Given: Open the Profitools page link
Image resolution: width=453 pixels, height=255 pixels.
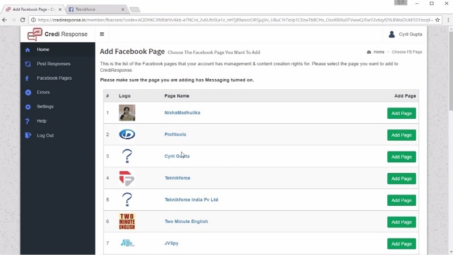Looking at the screenshot, I should (176, 135).
